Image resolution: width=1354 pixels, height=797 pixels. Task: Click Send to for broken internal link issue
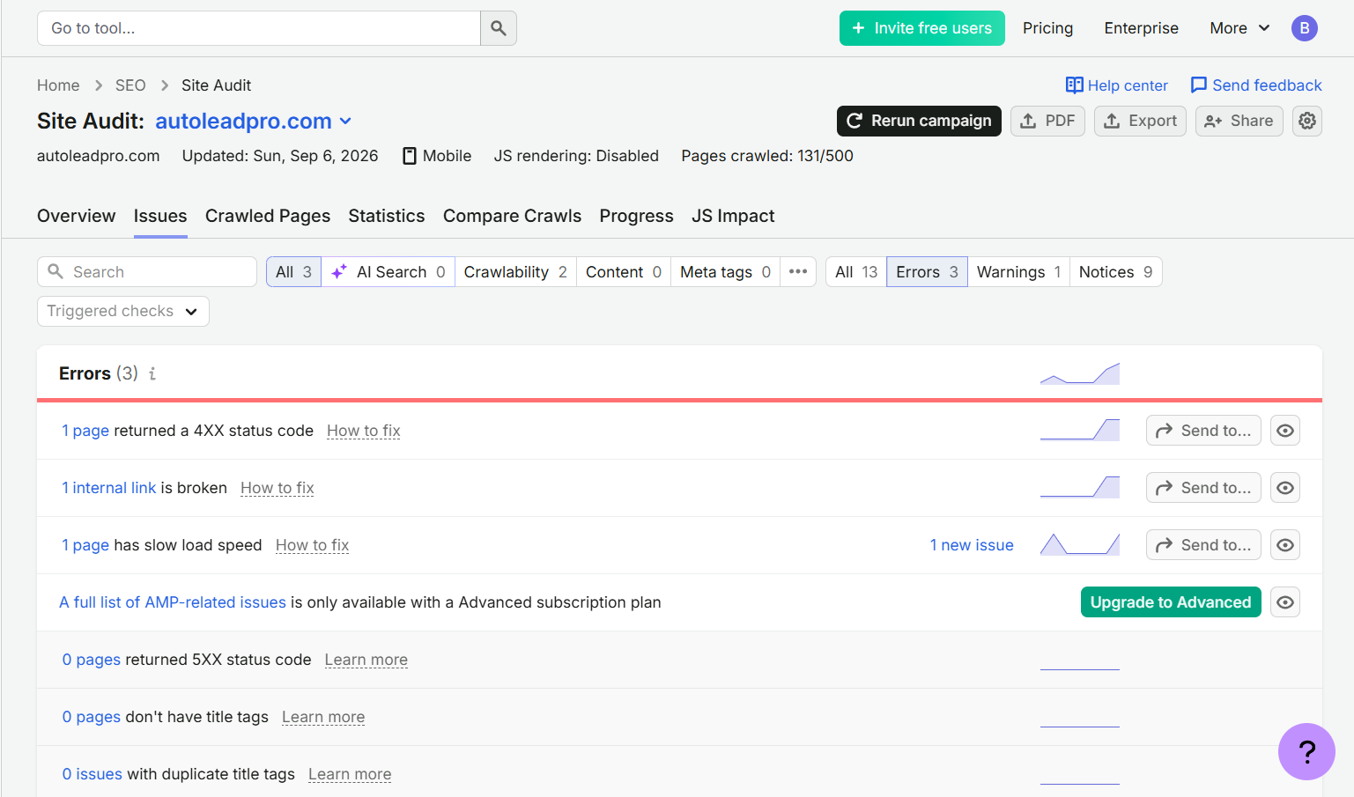coord(1203,488)
